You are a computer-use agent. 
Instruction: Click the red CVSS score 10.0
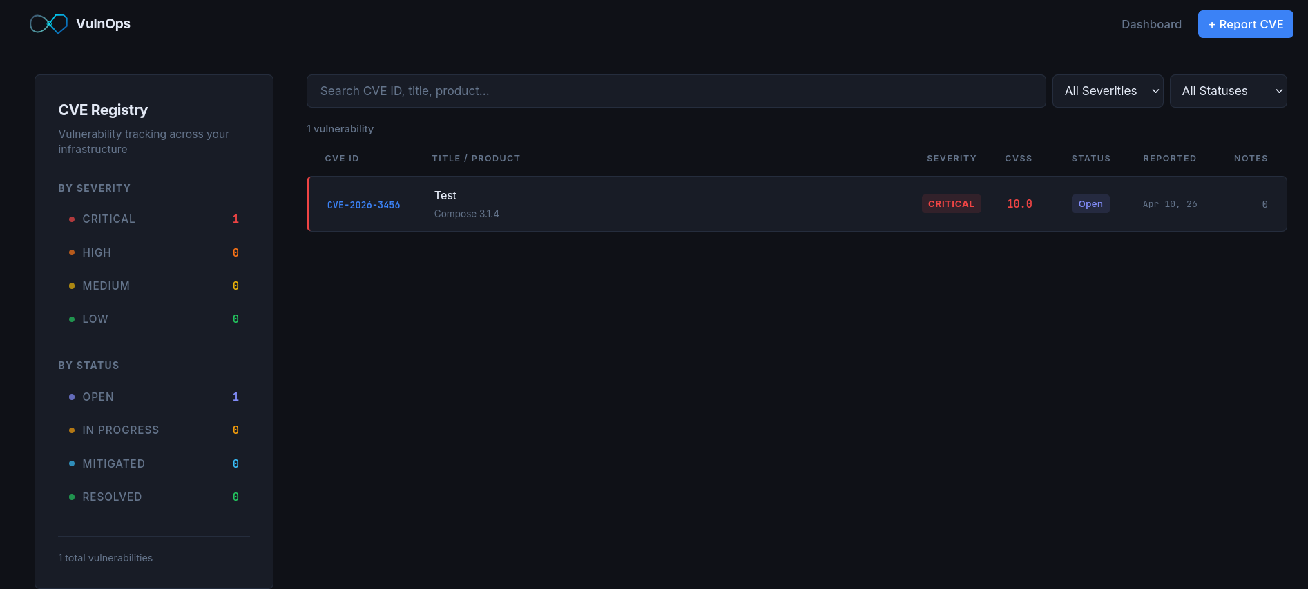(x=1019, y=203)
